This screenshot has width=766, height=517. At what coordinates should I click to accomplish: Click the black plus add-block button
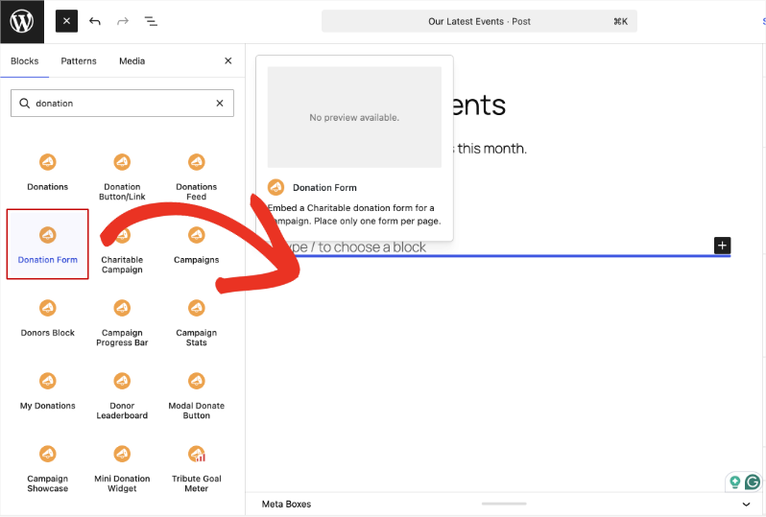[x=722, y=246]
